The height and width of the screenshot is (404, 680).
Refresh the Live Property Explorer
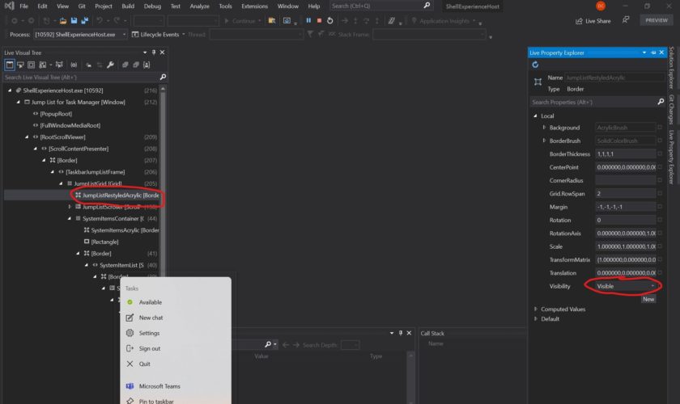pyautogui.click(x=535, y=65)
